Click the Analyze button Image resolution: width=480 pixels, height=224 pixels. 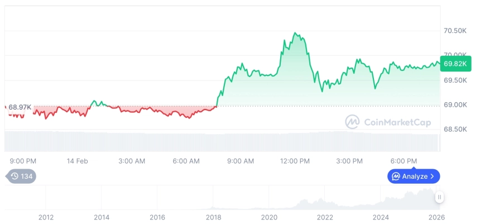coord(414,177)
